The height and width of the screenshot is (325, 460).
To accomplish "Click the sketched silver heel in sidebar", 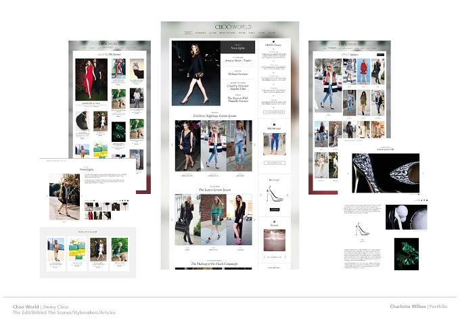I will pos(274,193).
